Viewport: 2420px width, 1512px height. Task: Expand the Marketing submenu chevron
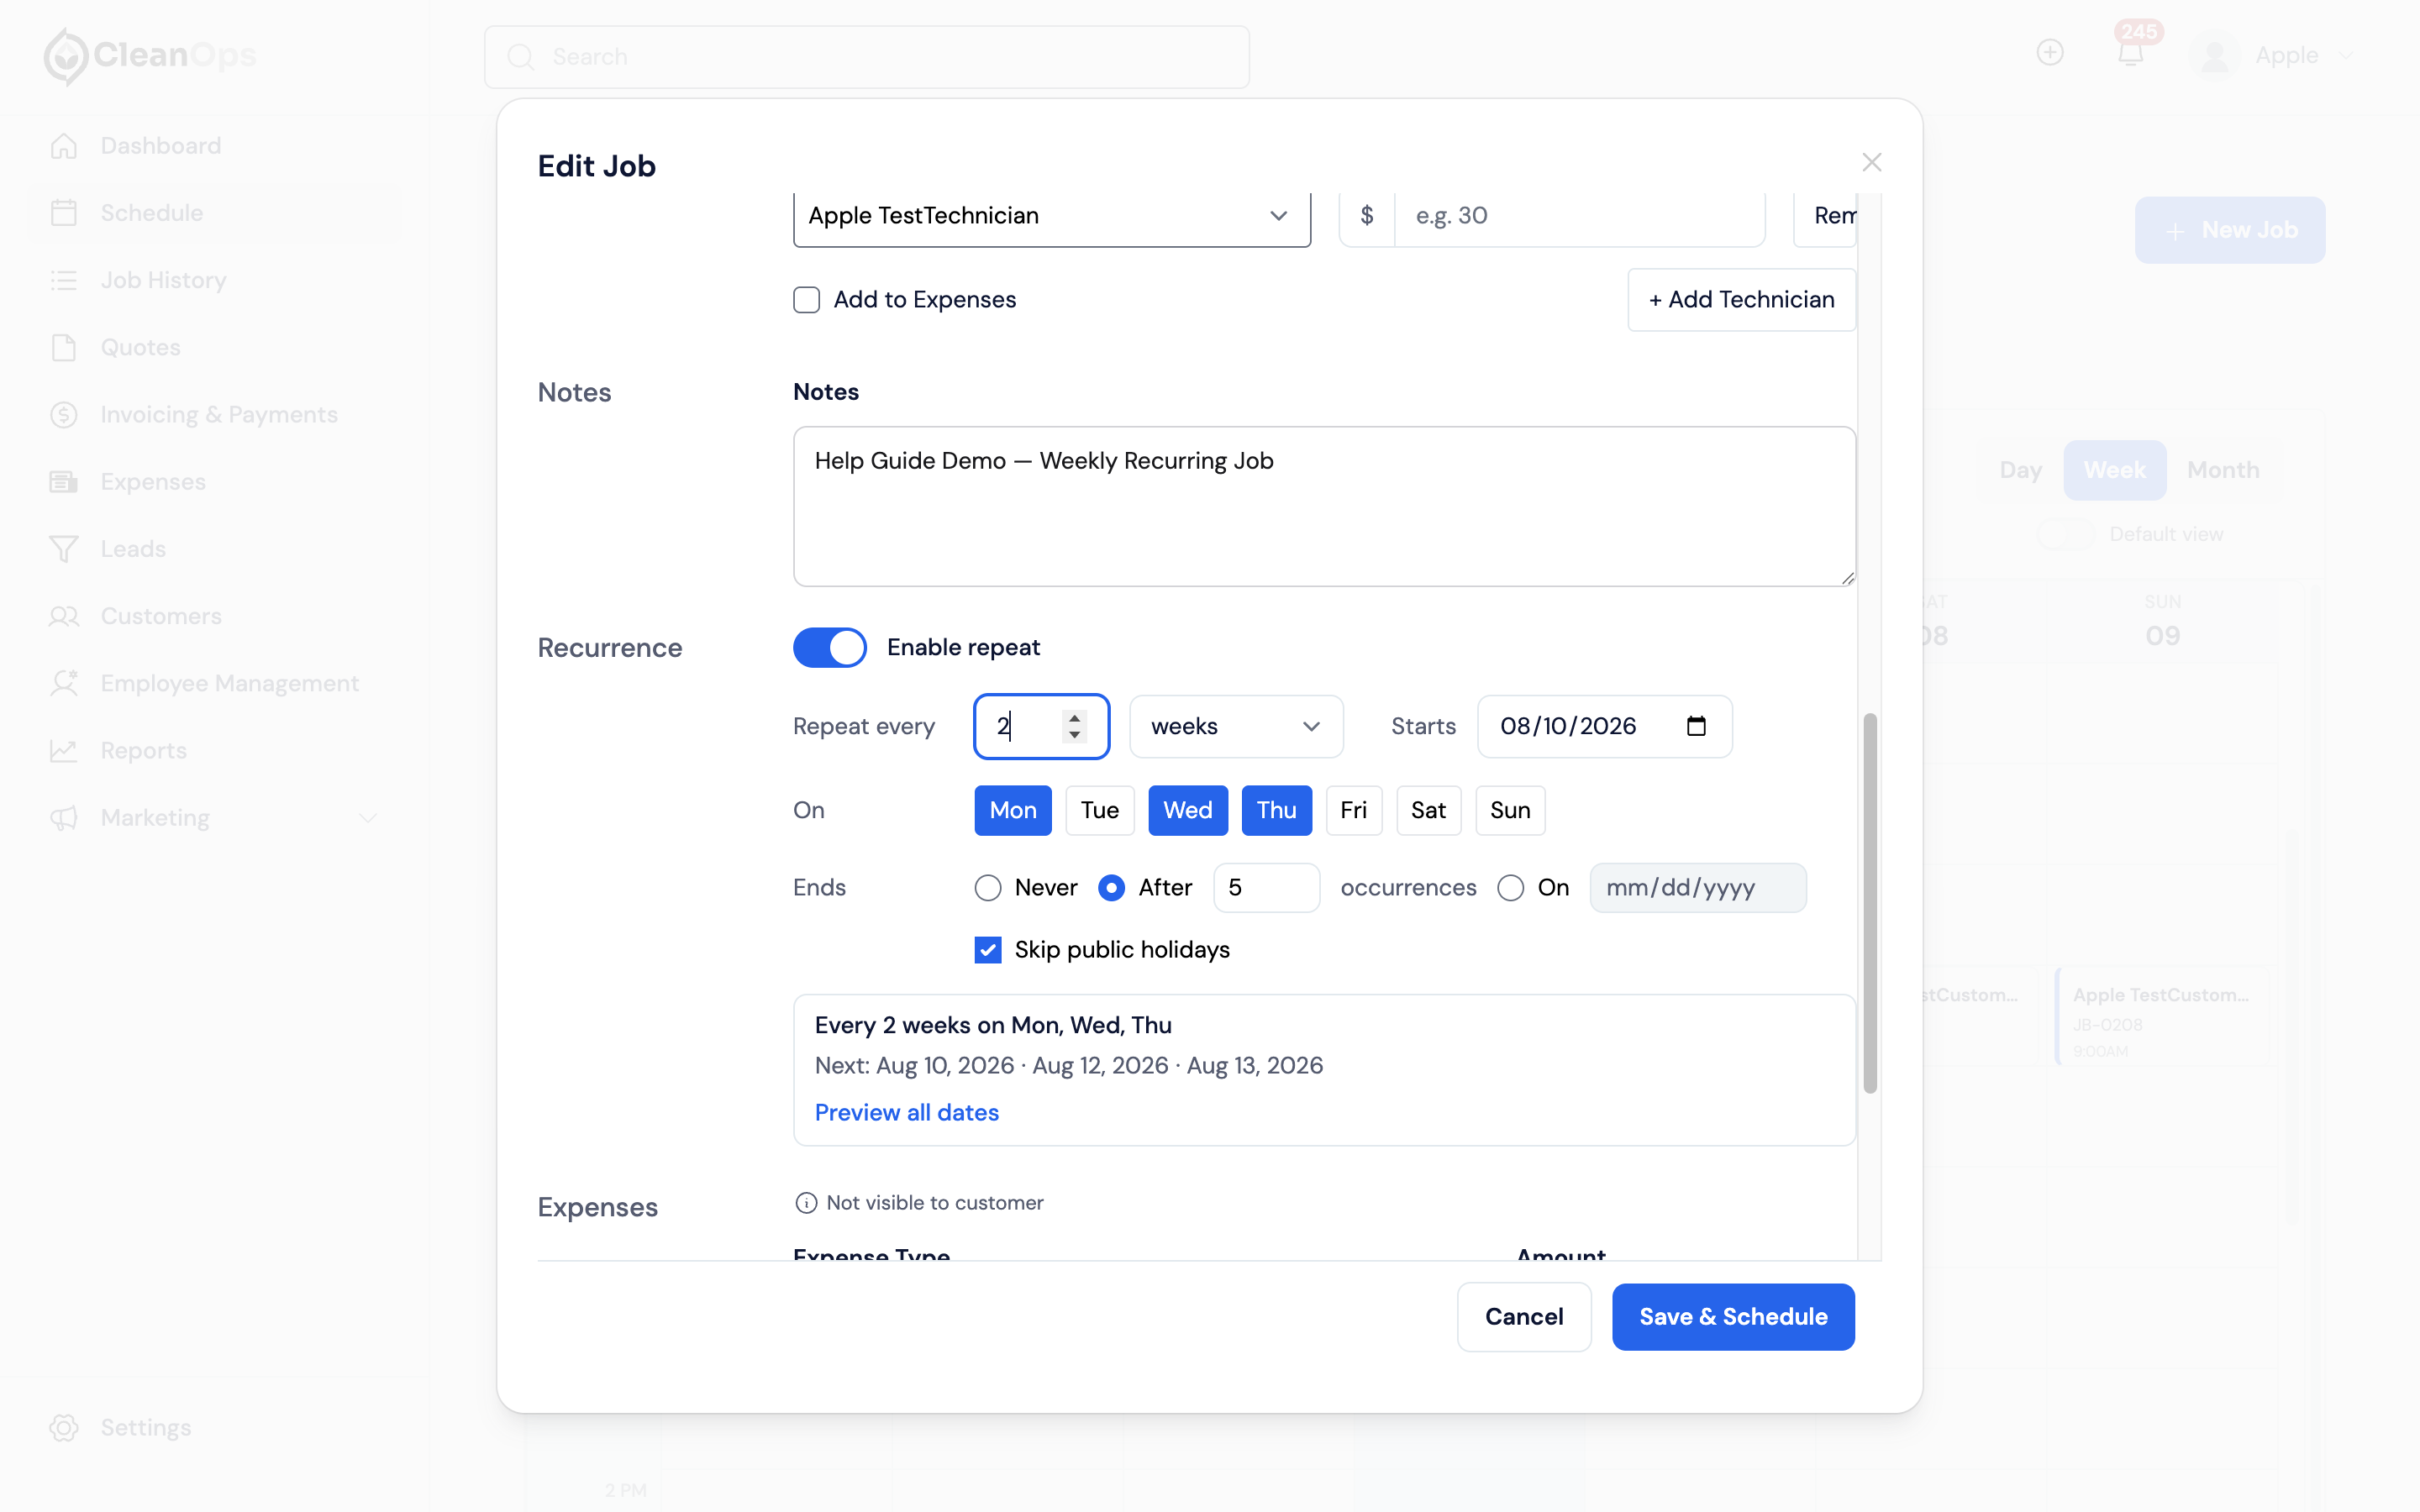368,818
